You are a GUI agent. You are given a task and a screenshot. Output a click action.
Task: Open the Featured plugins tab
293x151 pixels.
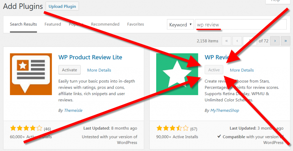pos(53,24)
